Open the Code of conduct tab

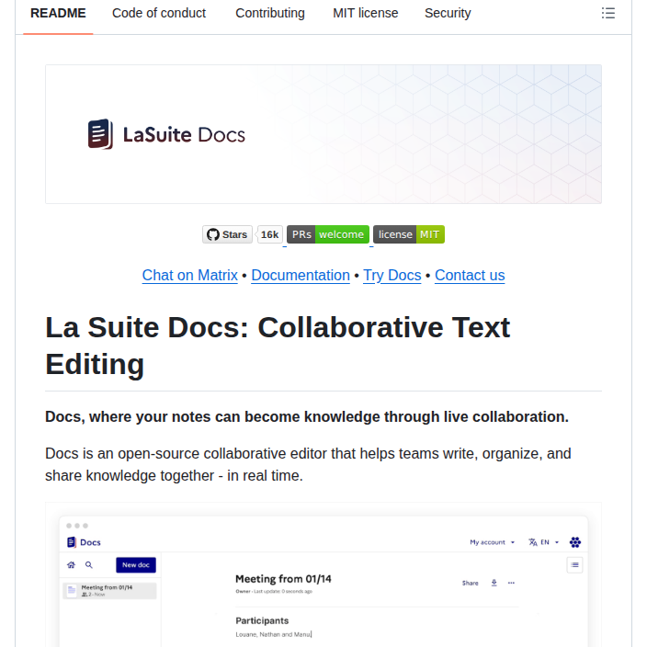[x=159, y=13]
